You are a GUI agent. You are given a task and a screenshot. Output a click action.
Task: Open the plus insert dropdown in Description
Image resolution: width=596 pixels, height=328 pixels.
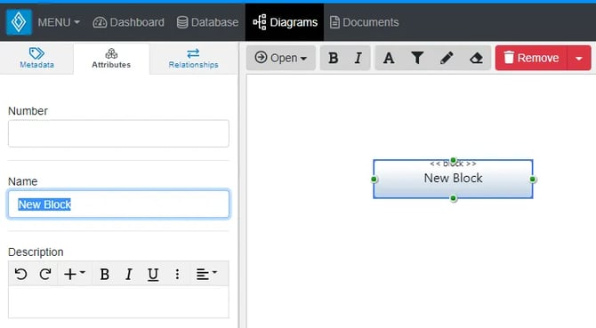75,274
